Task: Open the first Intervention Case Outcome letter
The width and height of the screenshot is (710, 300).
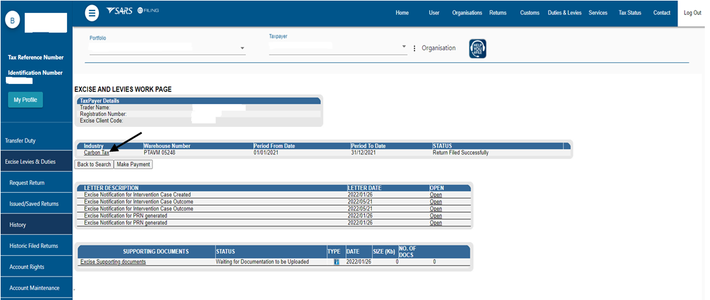Action: tap(435, 202)
